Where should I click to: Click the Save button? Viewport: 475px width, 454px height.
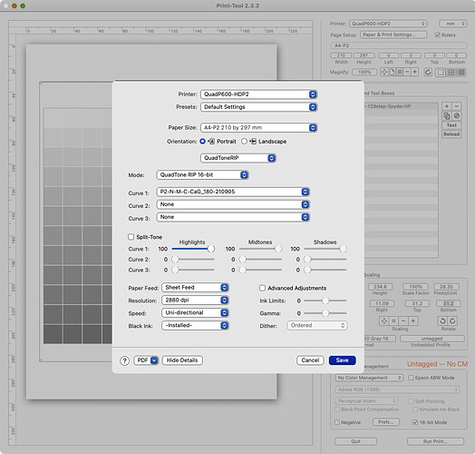click(342, 360)
